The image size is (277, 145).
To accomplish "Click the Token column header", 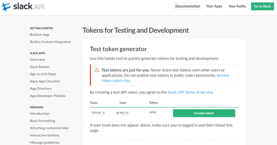I will [153, 103].
